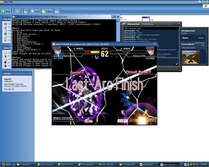
Task: Toggle the Folders pane in Explorer toolbar
Action: click(47, 11)
